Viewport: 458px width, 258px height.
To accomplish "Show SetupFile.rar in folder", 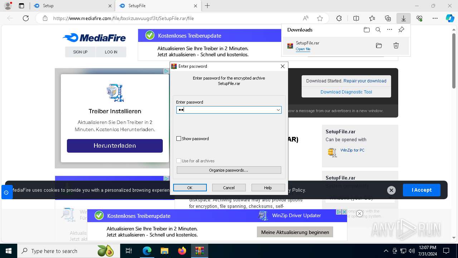I will [379, 46].
